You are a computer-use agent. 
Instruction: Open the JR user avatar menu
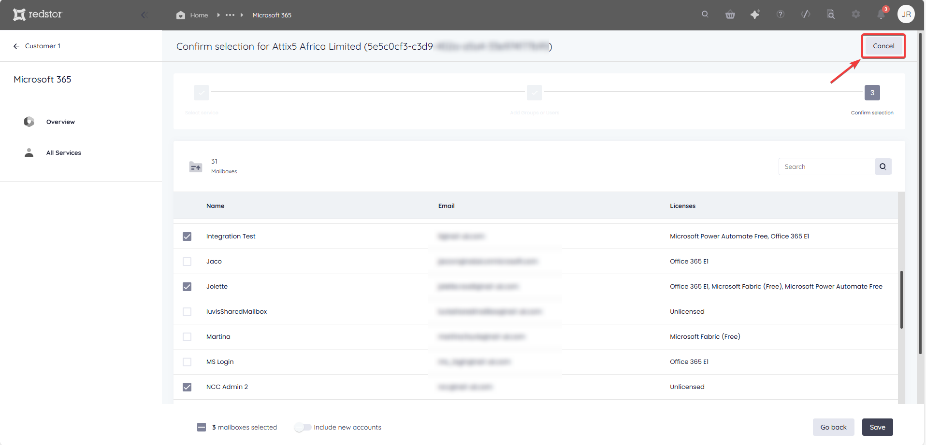(906, 14)
